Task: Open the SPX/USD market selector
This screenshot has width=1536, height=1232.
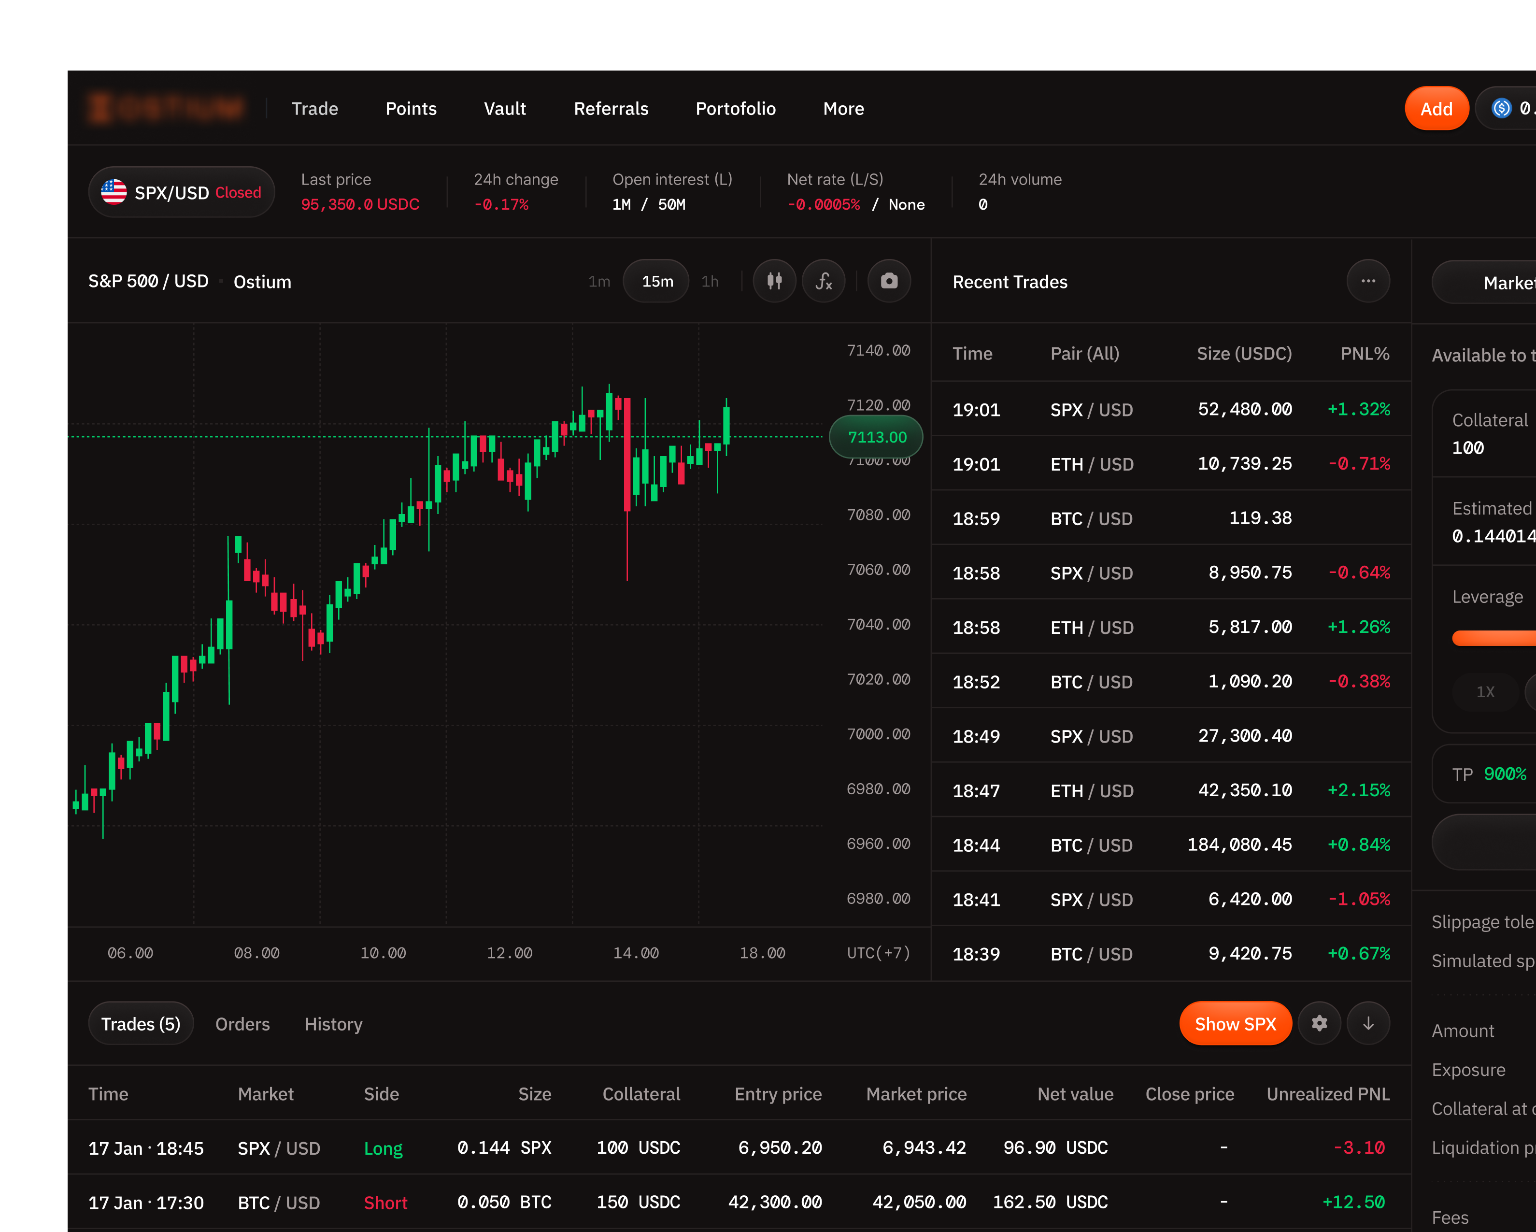Action: [182, 192]
